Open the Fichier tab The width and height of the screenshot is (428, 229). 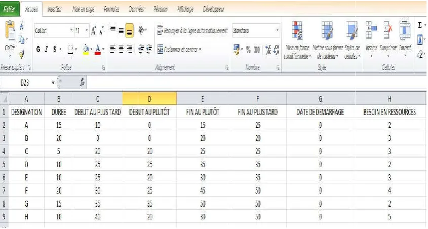point(10,9)
